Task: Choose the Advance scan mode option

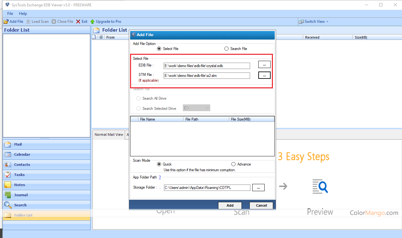Action: point(234,164)
